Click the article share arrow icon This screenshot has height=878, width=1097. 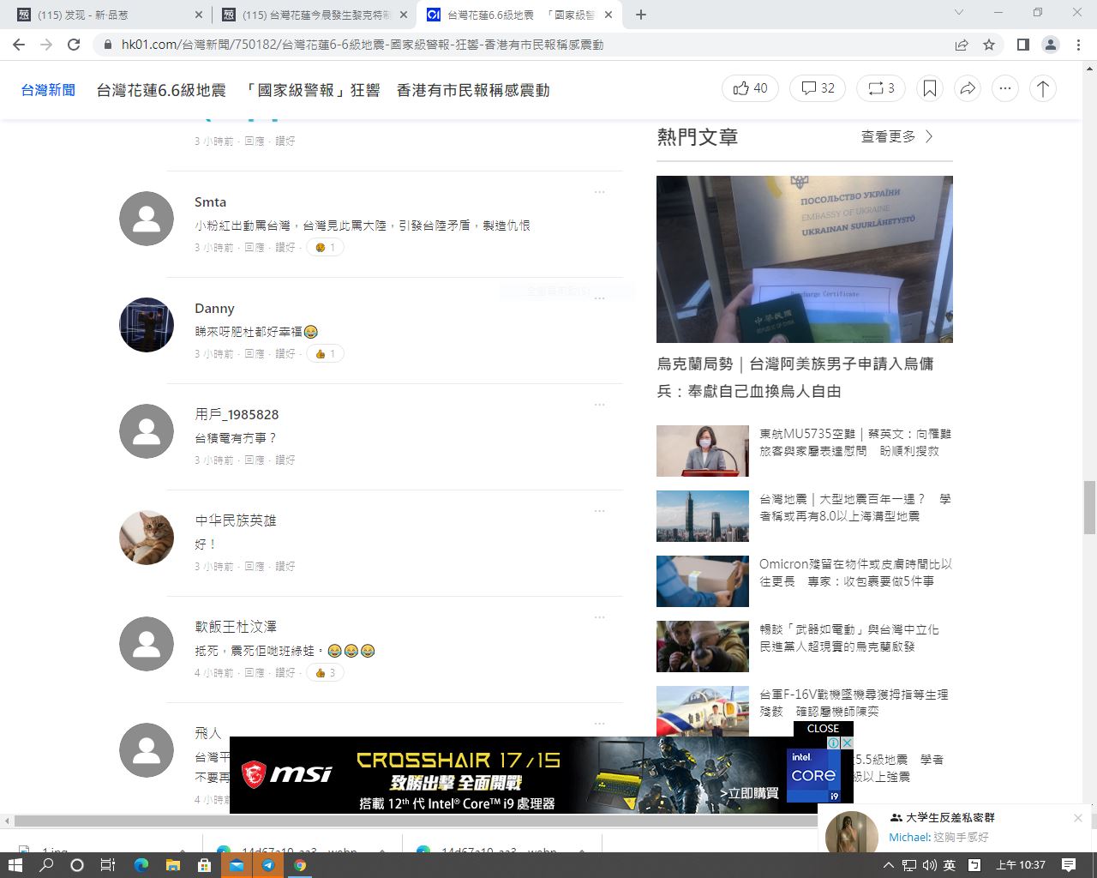pos(968,88)
